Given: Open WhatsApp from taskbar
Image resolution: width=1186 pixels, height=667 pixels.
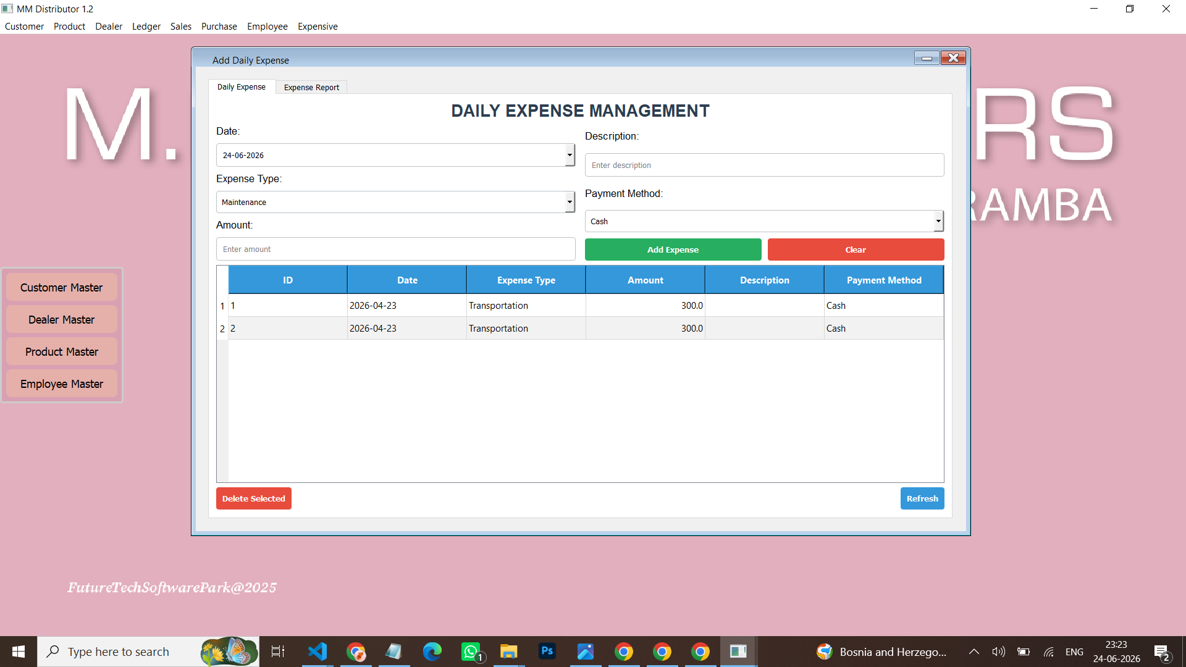Looking at the screenshot, I should pos(471,652).
